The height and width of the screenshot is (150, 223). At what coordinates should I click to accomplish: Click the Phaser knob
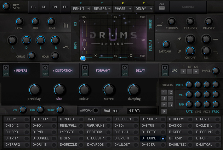point(208,22)
